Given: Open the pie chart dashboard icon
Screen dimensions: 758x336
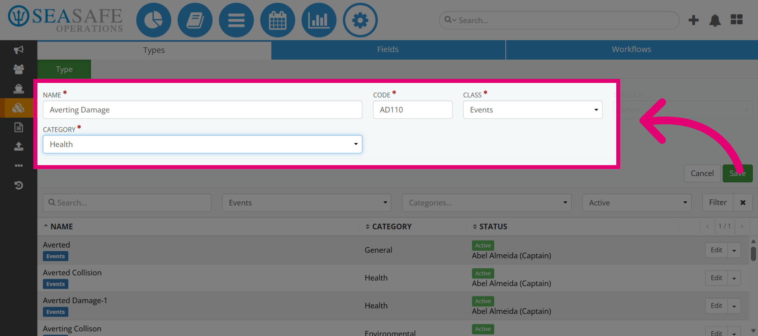Looking at the screenshot, I should point(154,20).
